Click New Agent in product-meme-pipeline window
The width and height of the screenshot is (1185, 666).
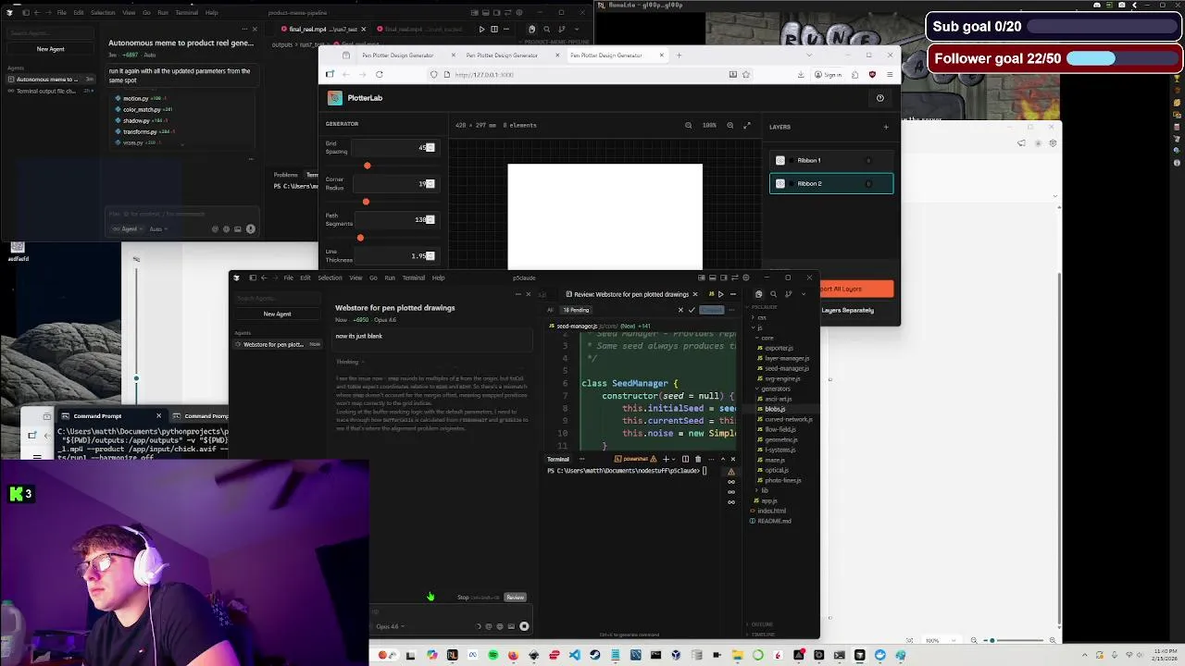[51, 49]
